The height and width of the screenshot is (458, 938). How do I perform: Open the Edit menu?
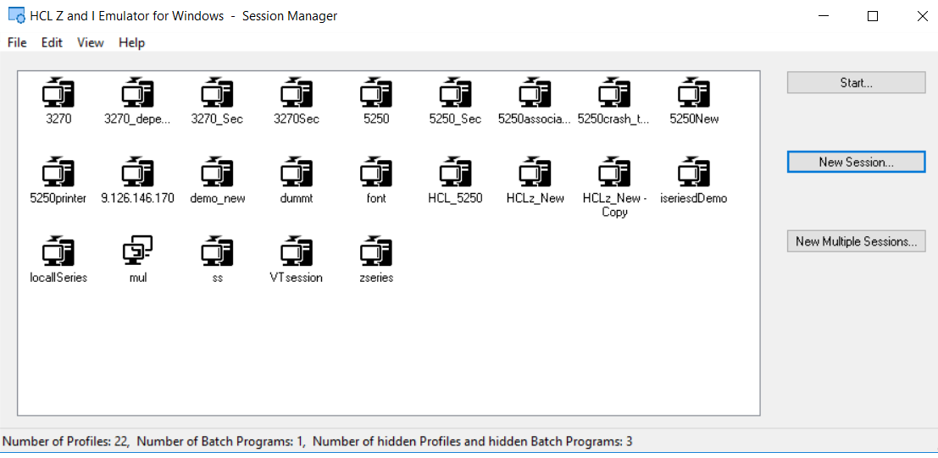[52, 42]
